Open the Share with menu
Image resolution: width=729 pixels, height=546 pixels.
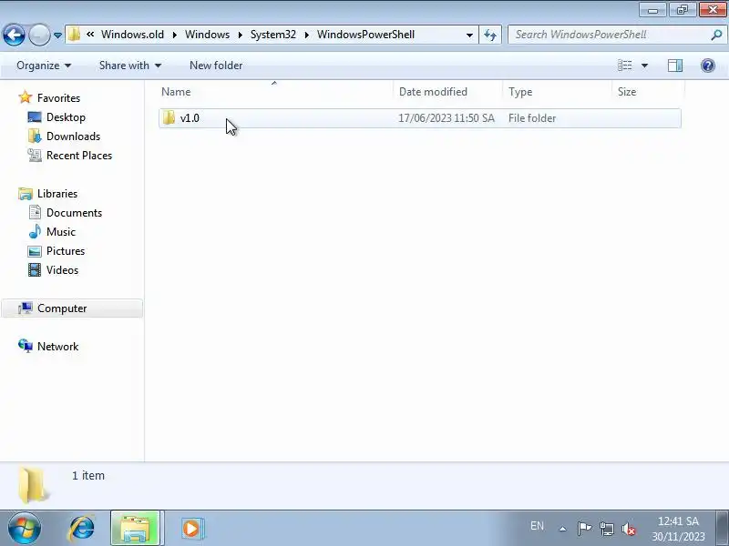[129, 66]
